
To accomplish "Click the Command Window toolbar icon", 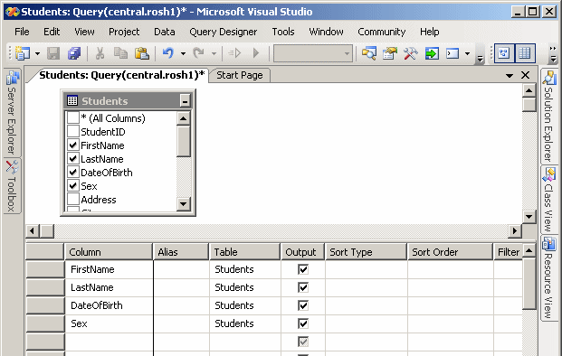I will click(452, 53).
